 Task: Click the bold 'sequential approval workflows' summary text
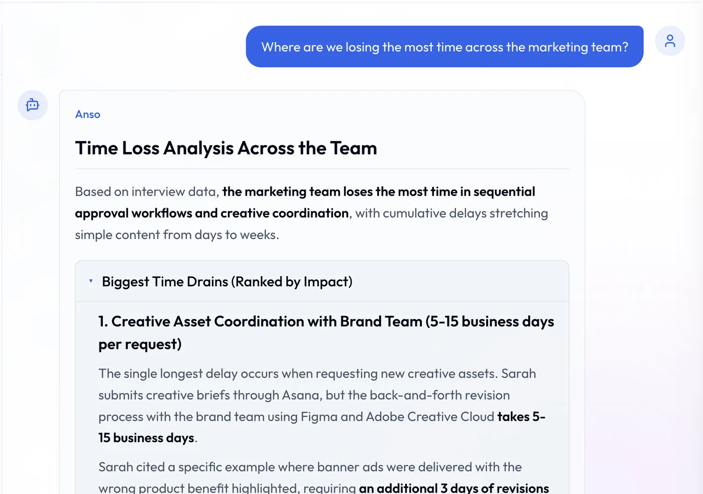click(305, 202)
